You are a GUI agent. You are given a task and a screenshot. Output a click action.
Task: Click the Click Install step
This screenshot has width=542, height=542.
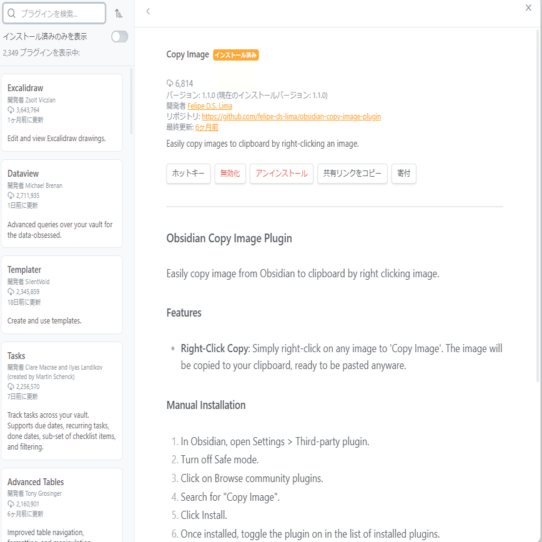(x=204, y=515)
